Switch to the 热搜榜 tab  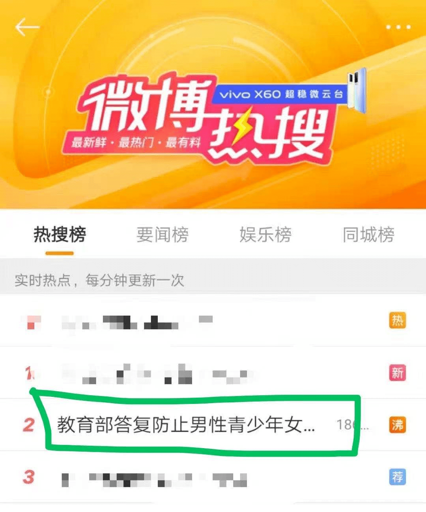60,235
